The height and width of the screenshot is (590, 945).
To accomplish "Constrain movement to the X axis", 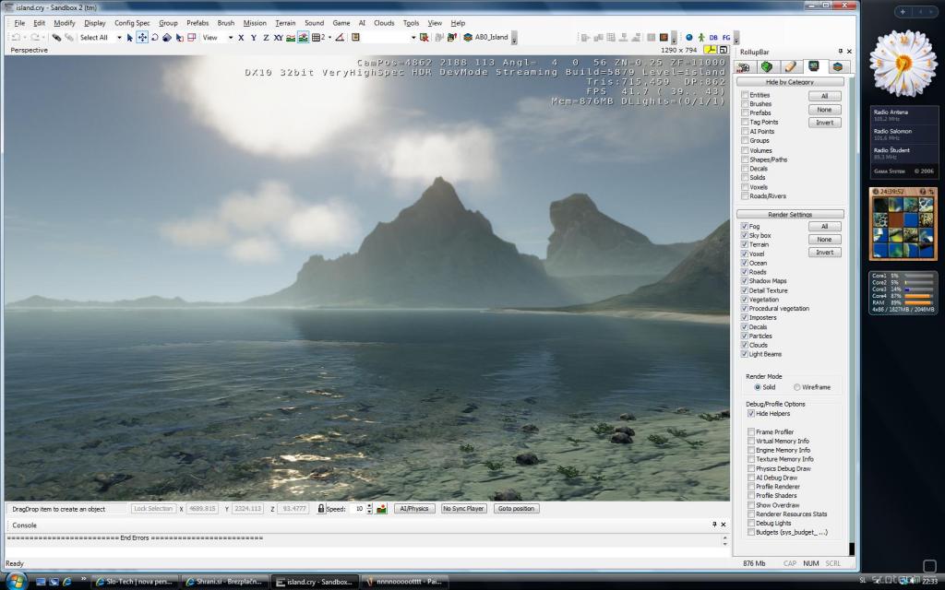I will pos(241,37).
